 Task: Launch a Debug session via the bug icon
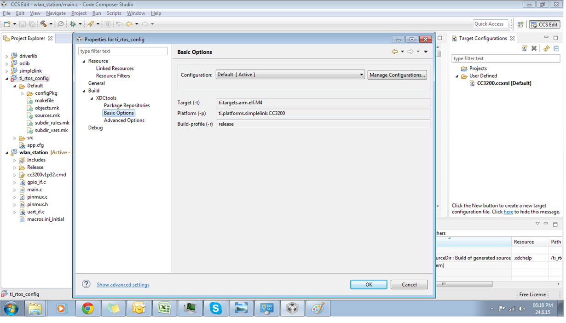coord(72,24)
